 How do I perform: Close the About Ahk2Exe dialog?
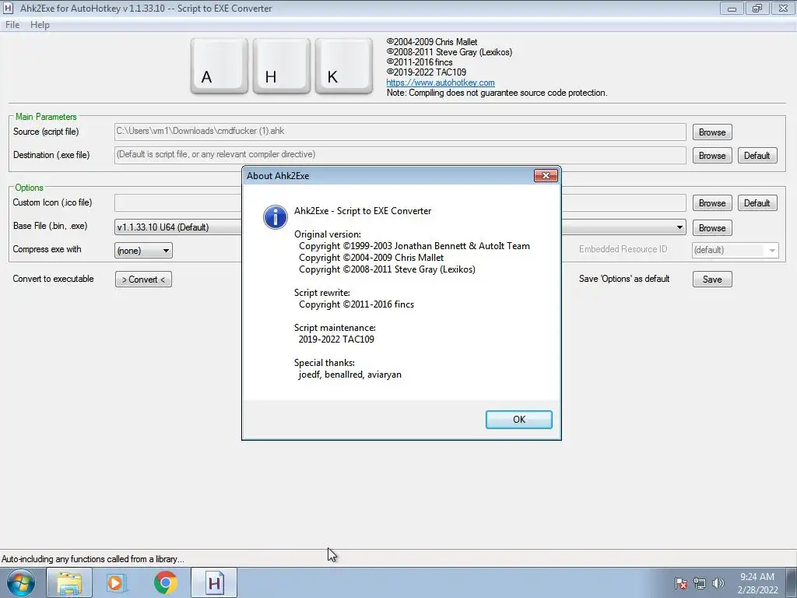point(546,175)
